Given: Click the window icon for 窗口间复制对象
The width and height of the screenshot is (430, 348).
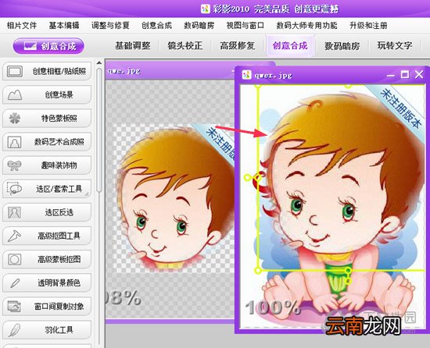Looking at the screenshot, I should (x=14, y=307).
